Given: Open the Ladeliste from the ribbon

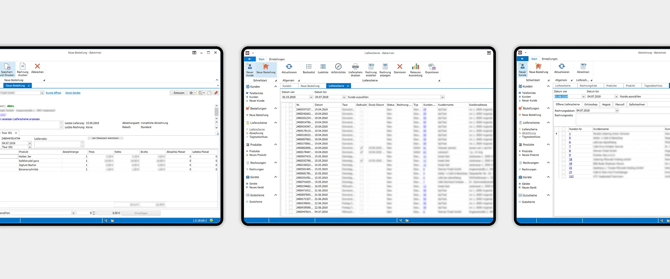Looking at the screenshot, I should click(x=323, y=67).
